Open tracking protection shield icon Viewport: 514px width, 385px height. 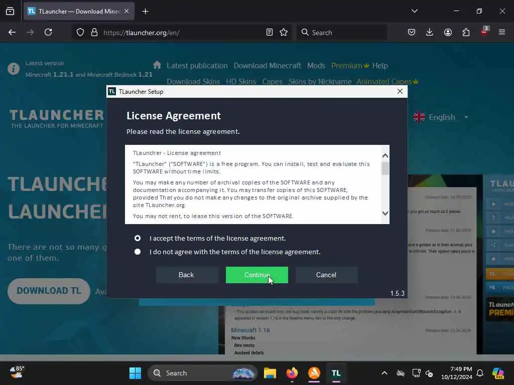[80, 32]
